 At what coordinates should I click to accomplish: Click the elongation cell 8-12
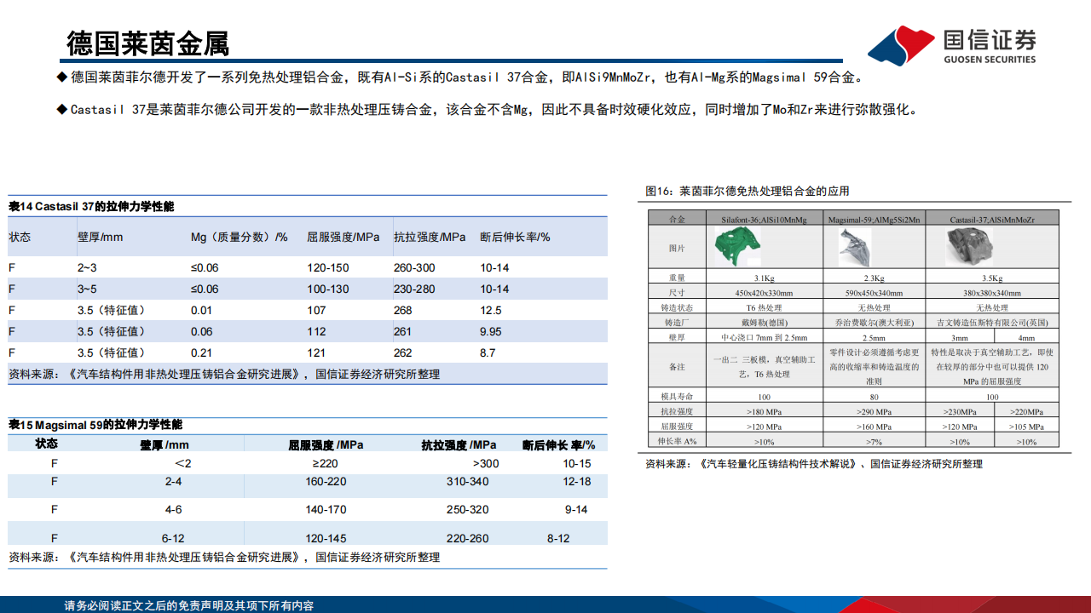[558, 539]
